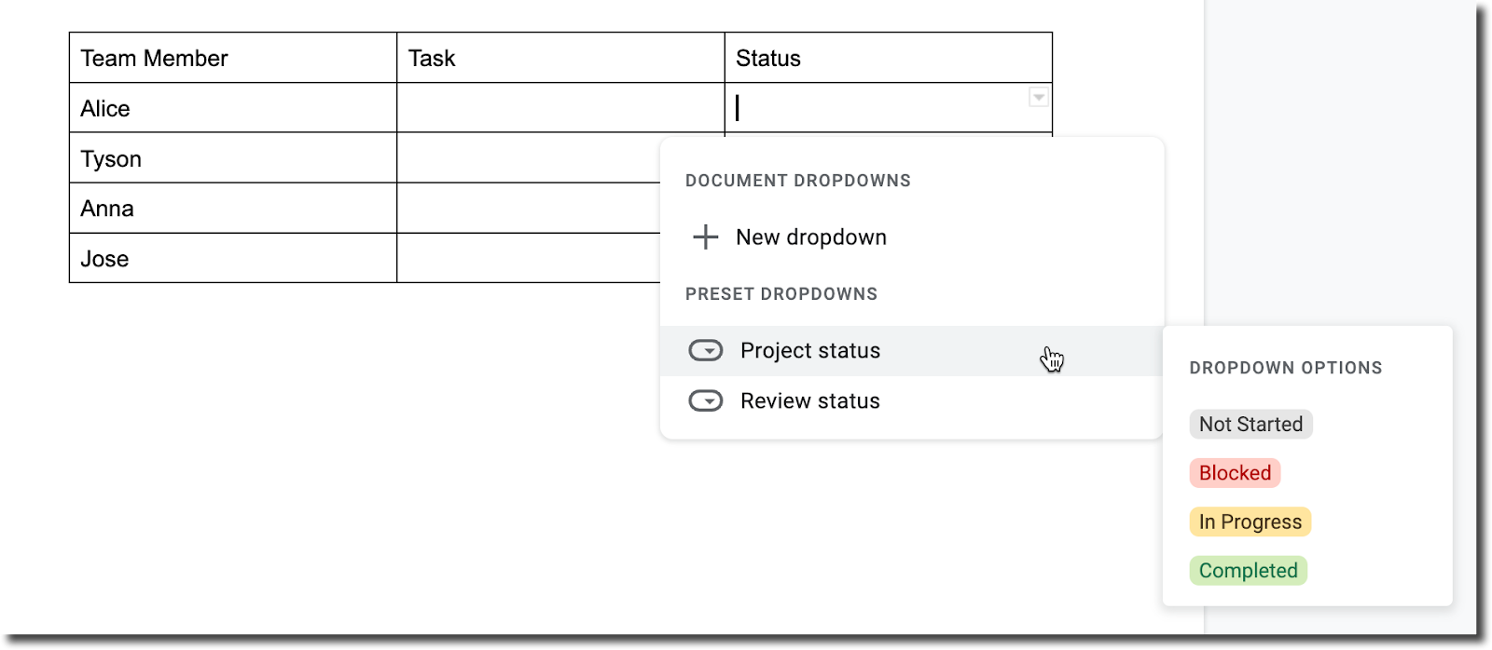
Task: Pick the yellow In Progress chip
Action: coord(1250,521)
